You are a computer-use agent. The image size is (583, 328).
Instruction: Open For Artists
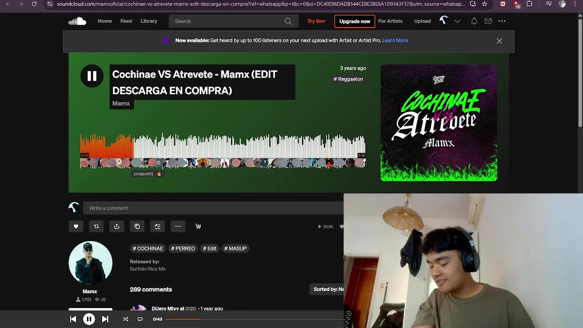point(390,21)
